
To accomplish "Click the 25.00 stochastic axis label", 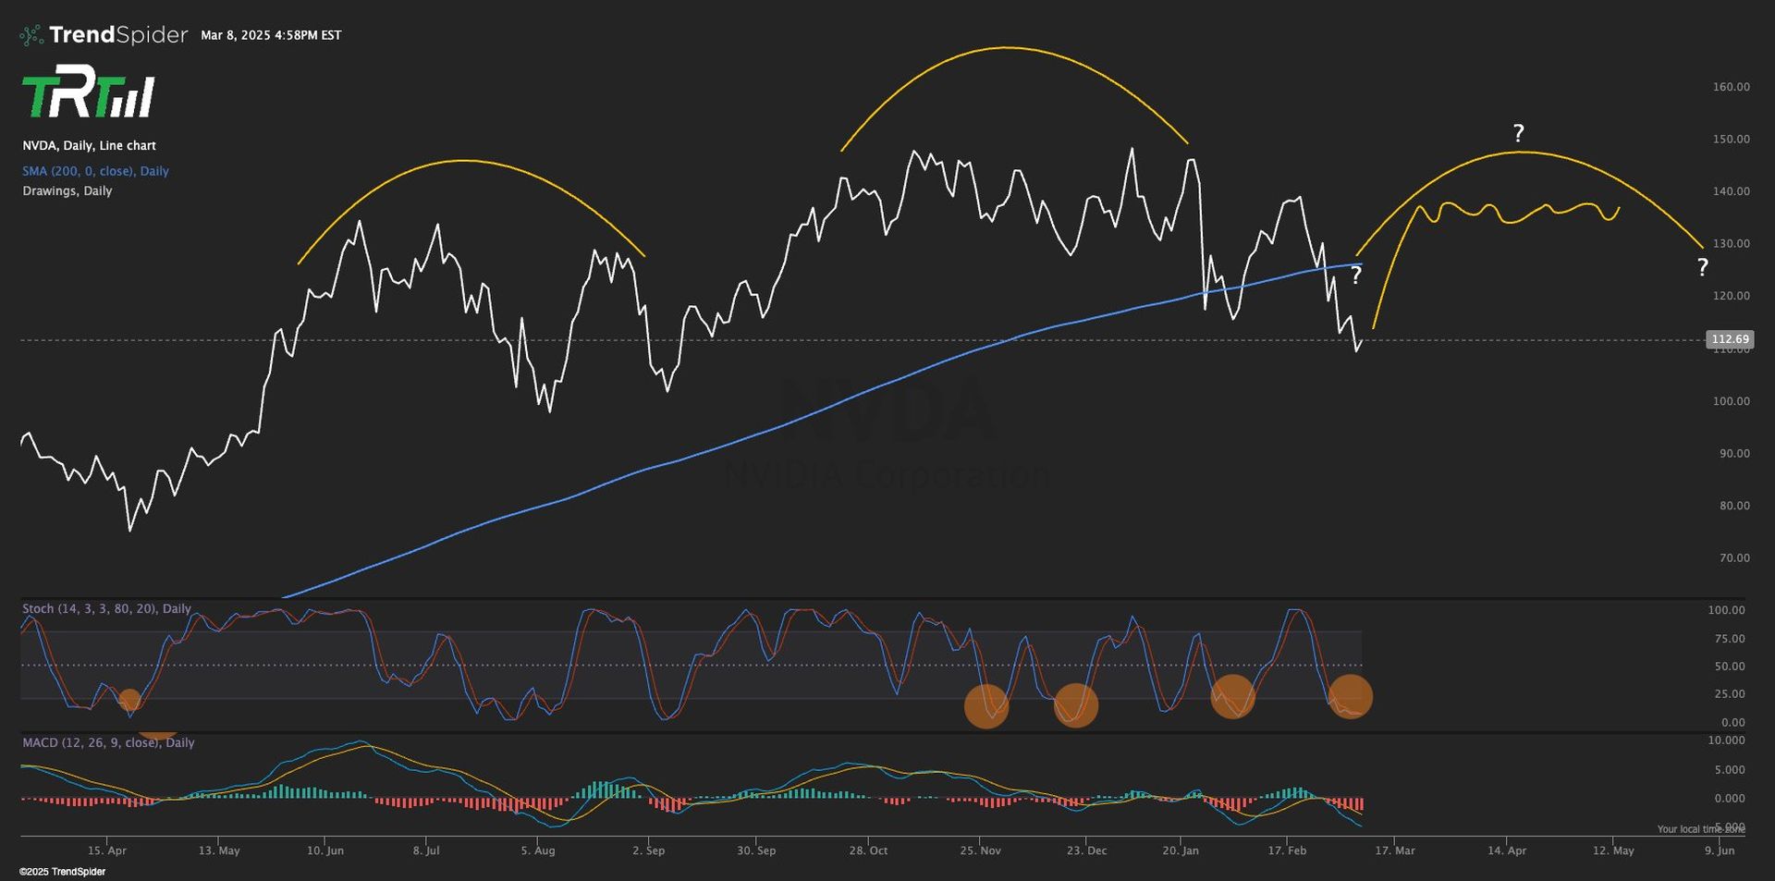I will click(1730, 694).
